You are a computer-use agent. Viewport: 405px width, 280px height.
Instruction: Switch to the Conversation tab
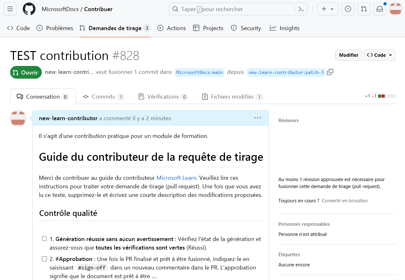click(43, 96)
